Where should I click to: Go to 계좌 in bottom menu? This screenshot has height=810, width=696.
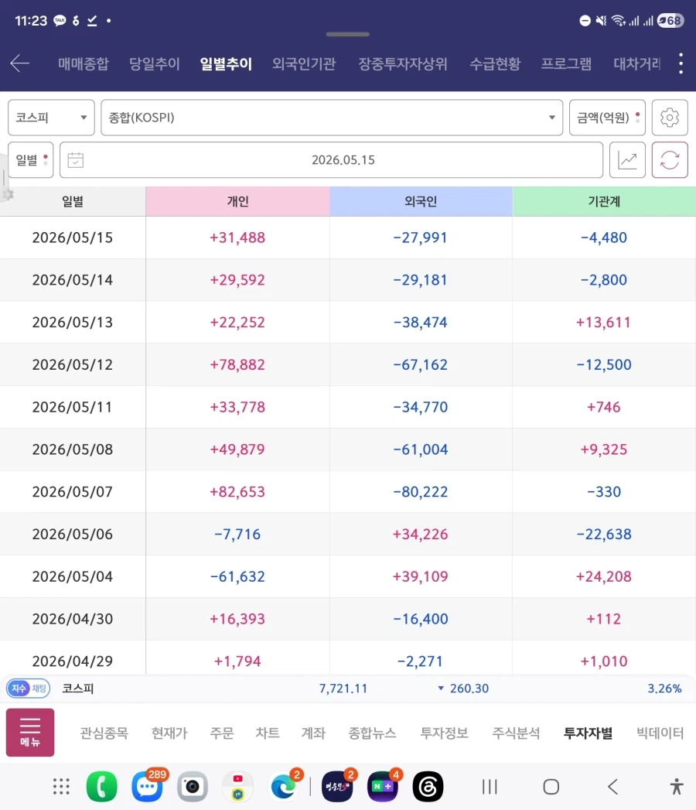(x=313, y=733)
